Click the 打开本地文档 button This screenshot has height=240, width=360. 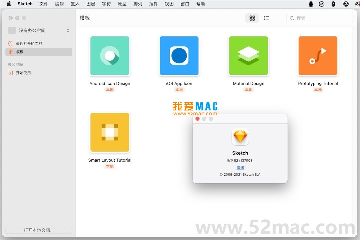38,230
